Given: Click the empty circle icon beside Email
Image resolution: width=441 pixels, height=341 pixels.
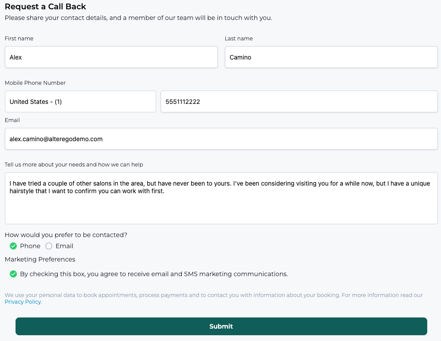Looking at the screenshot, I should click(49, 246).
